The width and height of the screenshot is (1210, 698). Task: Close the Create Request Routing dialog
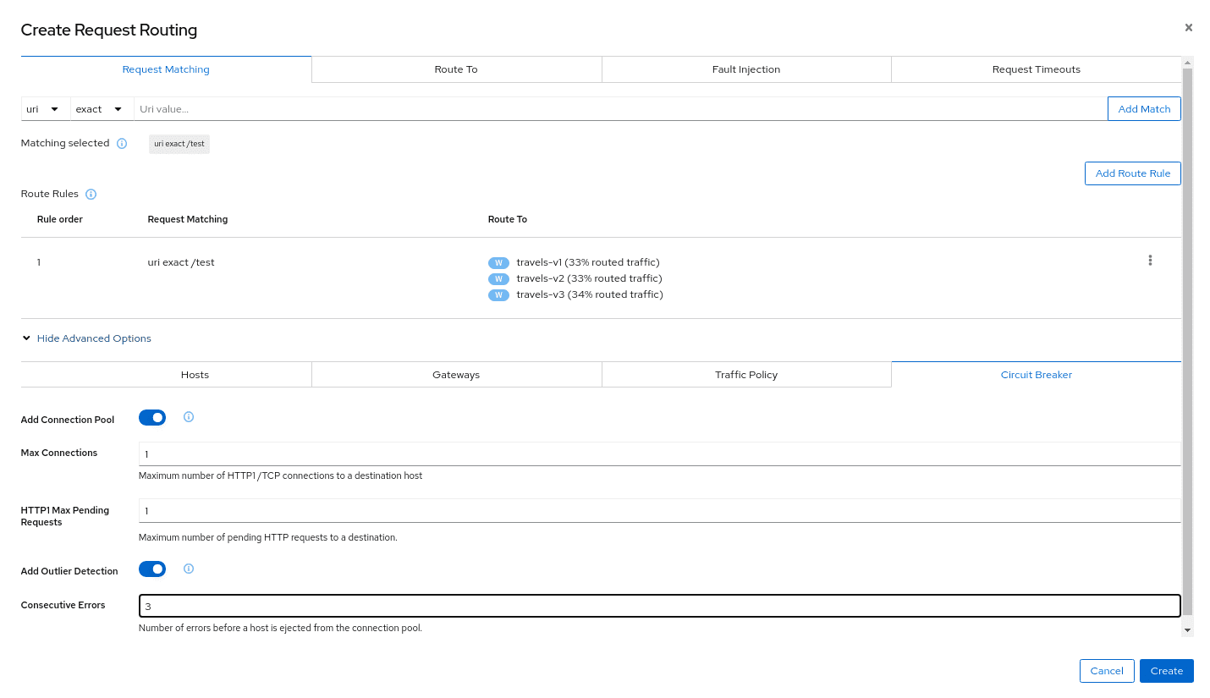[x=1188, y=28]
